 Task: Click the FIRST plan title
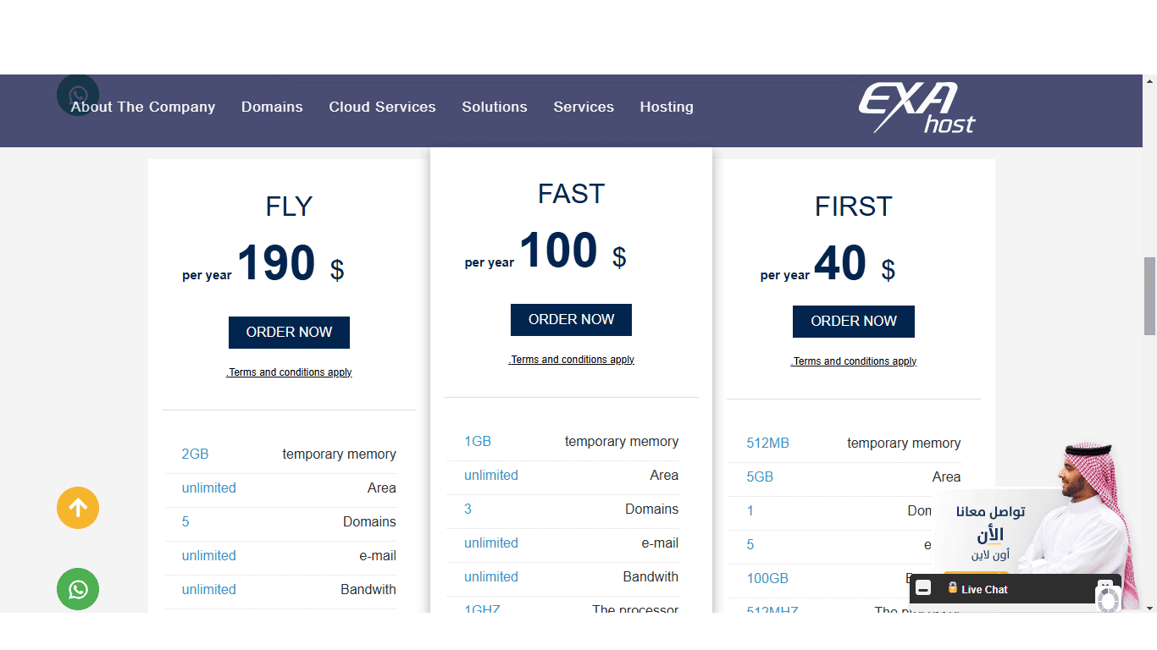(x=854, y=207)
